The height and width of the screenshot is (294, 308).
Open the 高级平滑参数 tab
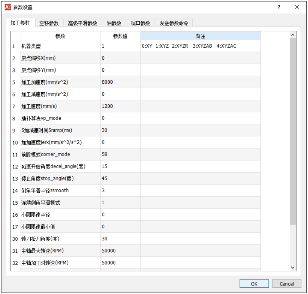(x=83, y=23)
